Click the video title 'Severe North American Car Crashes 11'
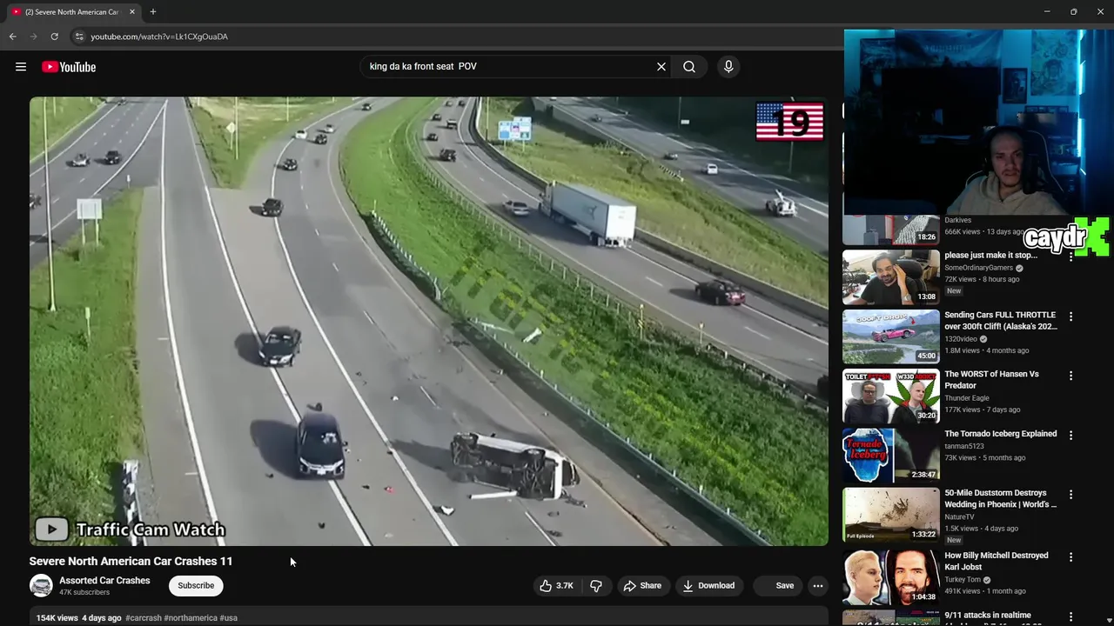The height and width of the screenshot is (626, 1114). 131,562
